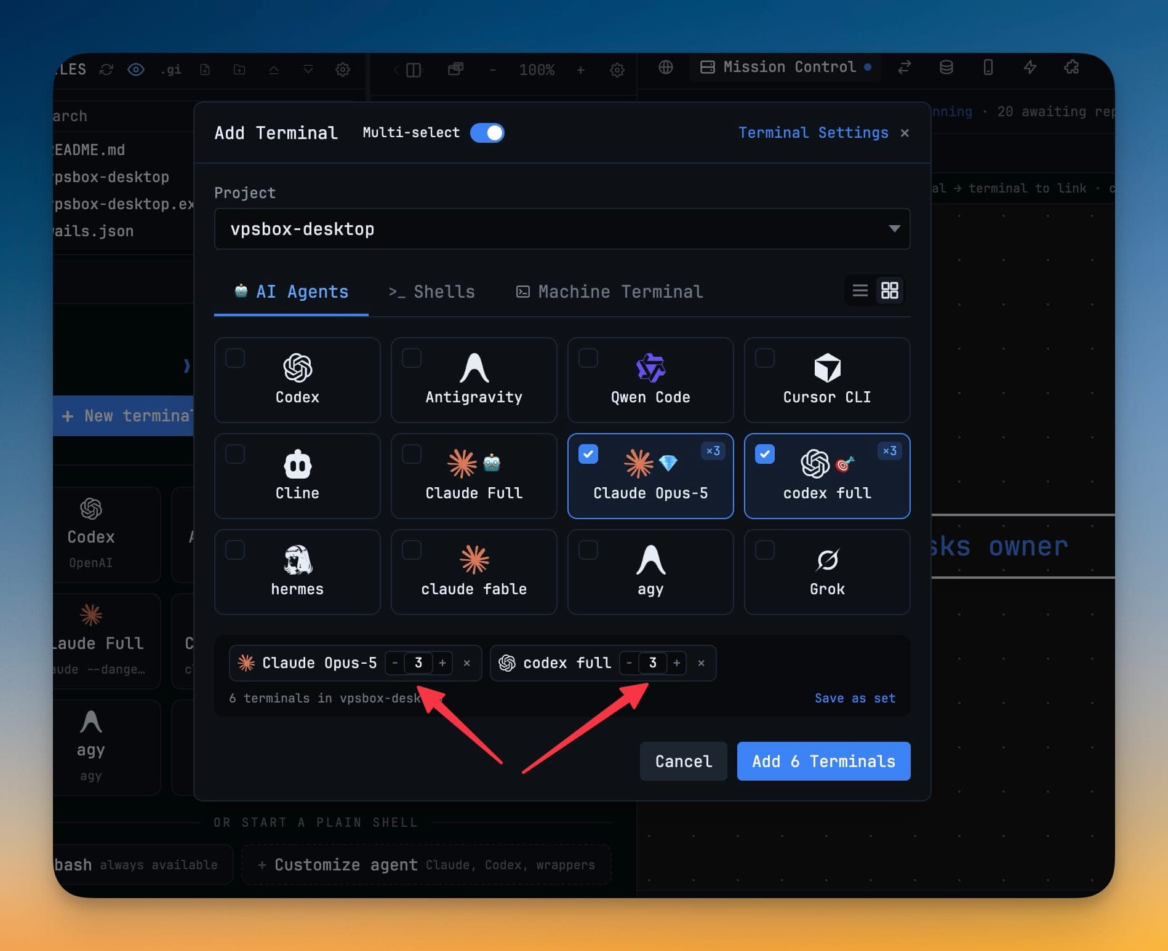1168x951 pixels.
Task: Remove Claude Opus-5 from selection
Action: tap(467, 663)
